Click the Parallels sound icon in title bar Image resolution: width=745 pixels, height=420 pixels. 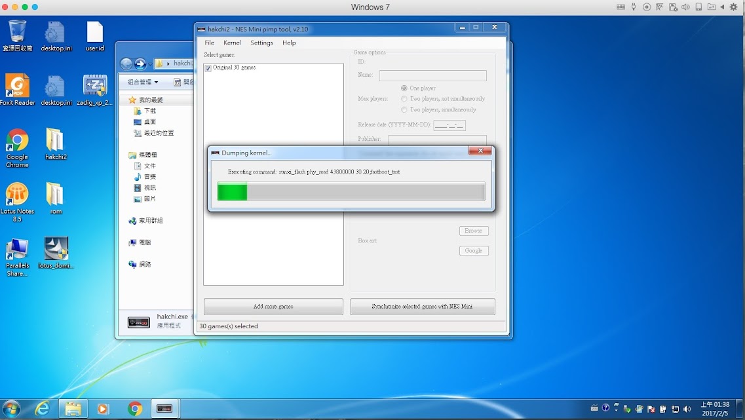click(685, 7)
